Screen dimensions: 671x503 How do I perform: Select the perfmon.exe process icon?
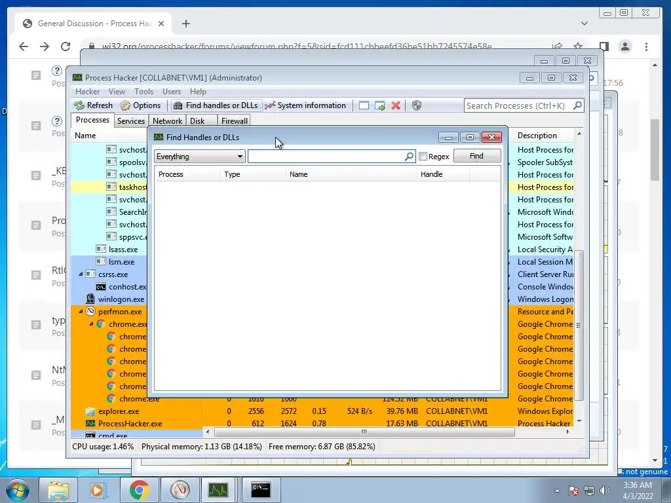click(x=90, y=311)
